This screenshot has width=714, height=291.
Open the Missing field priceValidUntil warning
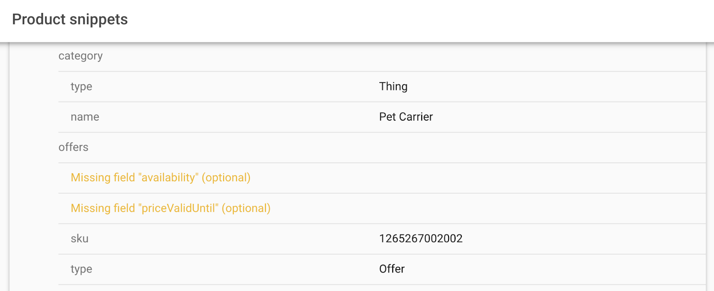[170, 208]
